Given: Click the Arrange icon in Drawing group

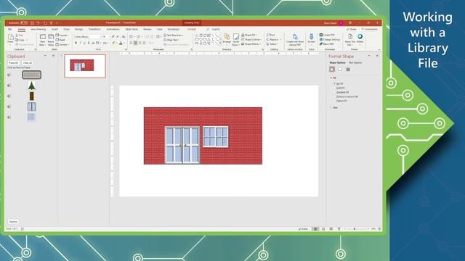Looking at the screenshot, I should click(227, 37).
